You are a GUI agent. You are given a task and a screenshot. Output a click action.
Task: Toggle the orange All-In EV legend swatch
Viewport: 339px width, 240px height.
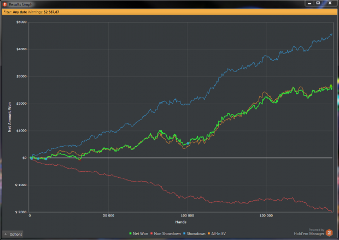[x=209, y=233]
